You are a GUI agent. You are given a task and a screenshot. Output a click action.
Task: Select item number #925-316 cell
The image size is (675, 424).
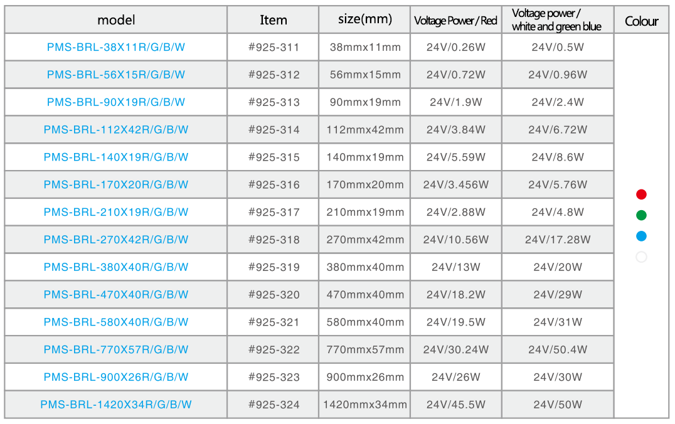tap(274, 184)
